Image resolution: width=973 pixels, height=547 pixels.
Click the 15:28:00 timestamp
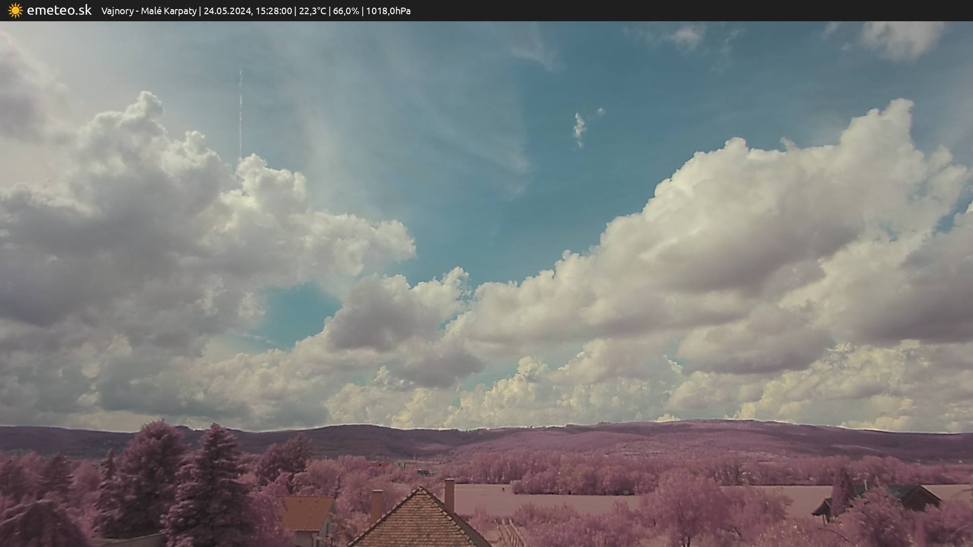[273, 11]
